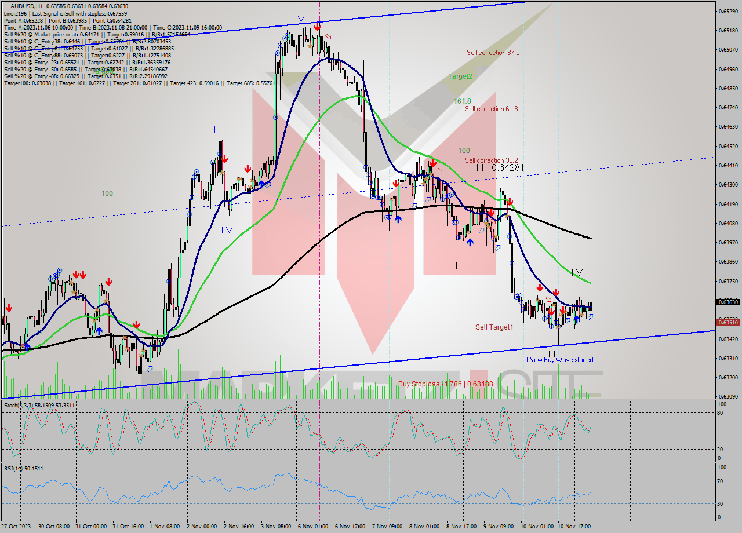Screen dimensions: 742x533
Task: Click the '6 Nov 01:00' time axis label
Action: pos(312,527)
